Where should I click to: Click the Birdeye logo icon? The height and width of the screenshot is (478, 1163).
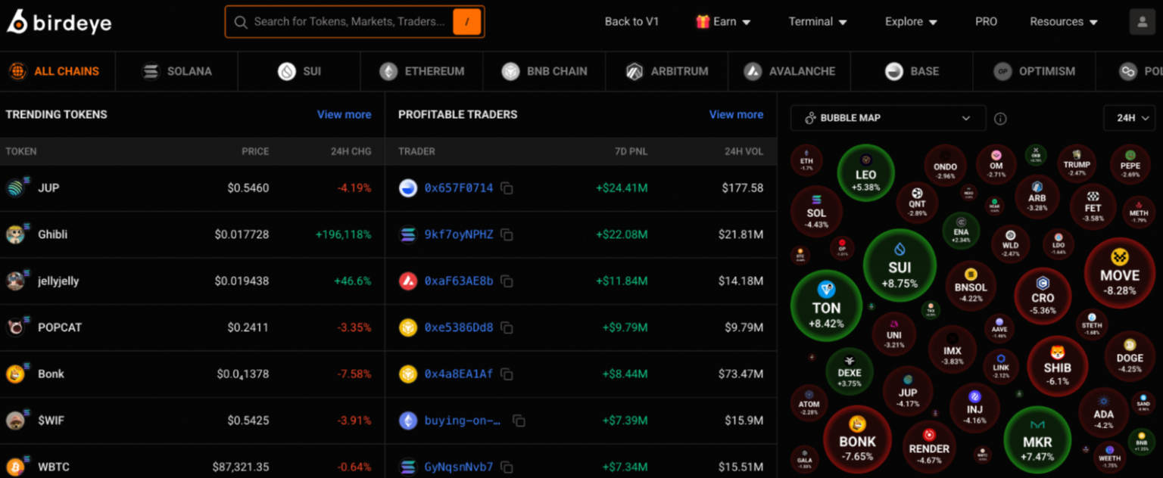[17, 22]
